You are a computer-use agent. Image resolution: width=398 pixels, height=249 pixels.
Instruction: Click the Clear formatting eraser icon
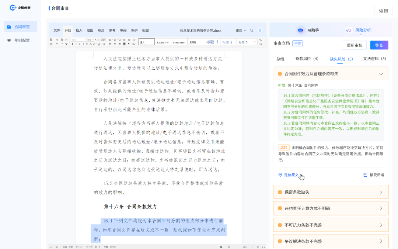pos(104,44)
